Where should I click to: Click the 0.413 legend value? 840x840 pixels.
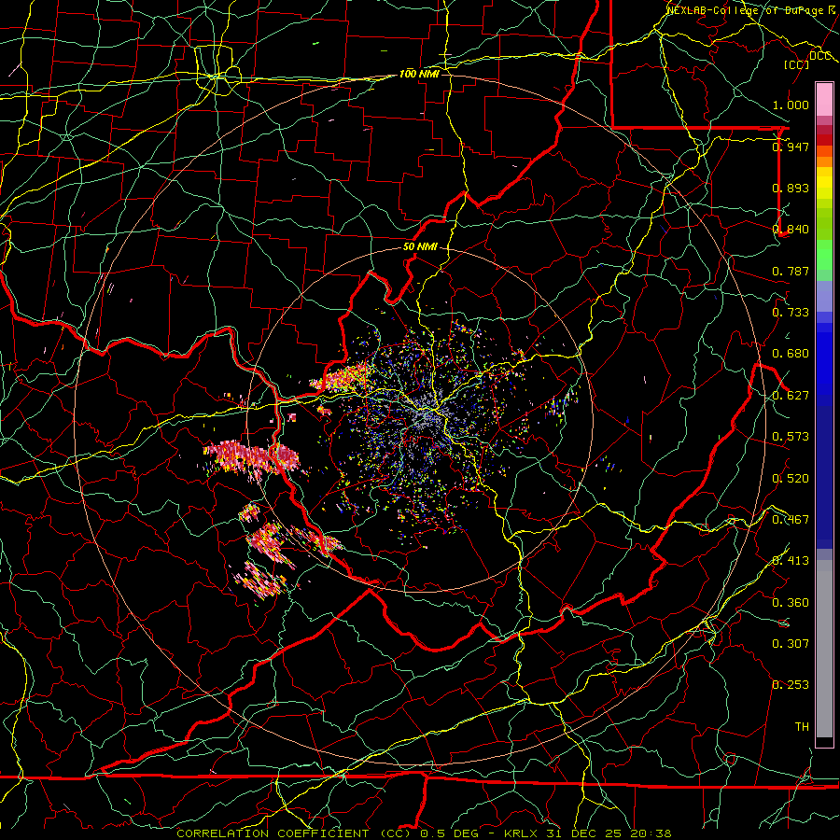point(791,561)
